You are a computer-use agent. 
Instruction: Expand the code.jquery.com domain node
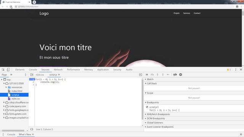pyautogui.click(x=4, y=106)
